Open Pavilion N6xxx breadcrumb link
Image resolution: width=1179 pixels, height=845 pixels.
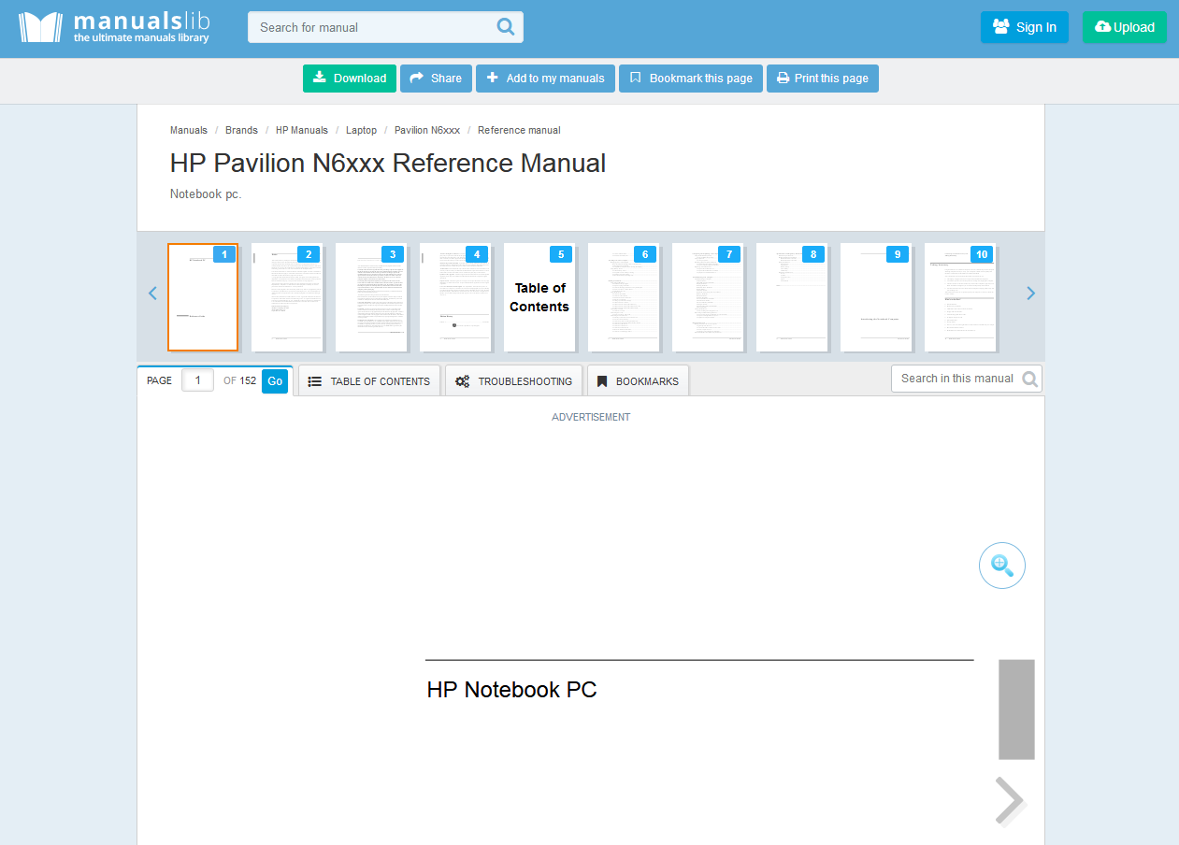427,130
